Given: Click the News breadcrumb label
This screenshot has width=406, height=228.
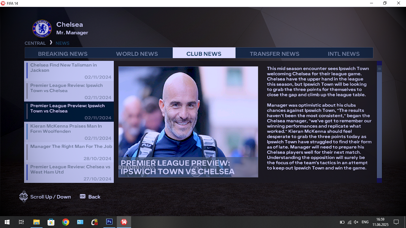Looking at the screenshot, I should pos(62,43).
